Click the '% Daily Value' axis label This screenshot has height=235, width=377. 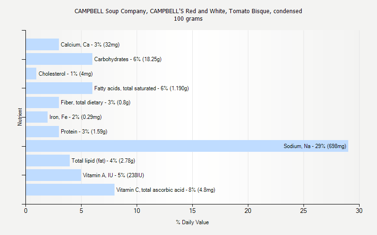click(192, 222)
